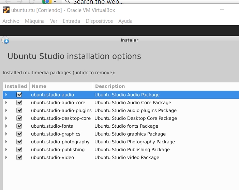239x190 pixels.
Task: Click the Installed column header
Action: pyautogui.click(x=16, y=86)
